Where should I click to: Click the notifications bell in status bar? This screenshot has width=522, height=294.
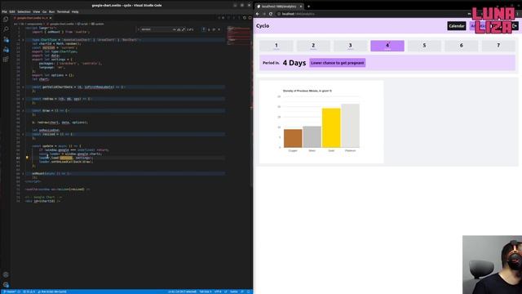tap(248, 292)
